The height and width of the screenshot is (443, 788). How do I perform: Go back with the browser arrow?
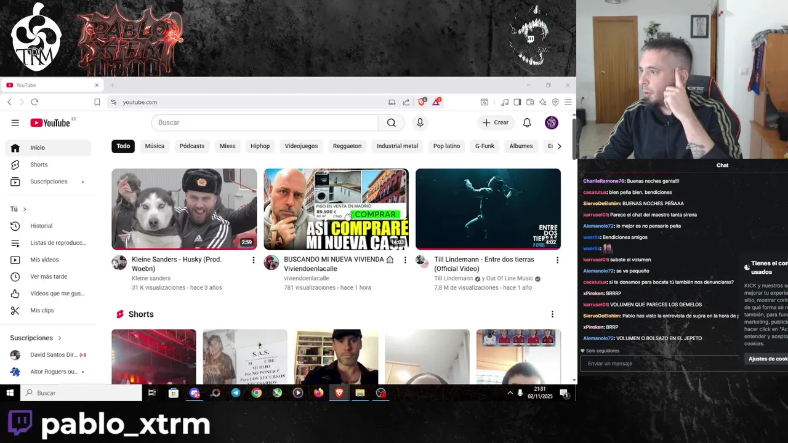9,102
